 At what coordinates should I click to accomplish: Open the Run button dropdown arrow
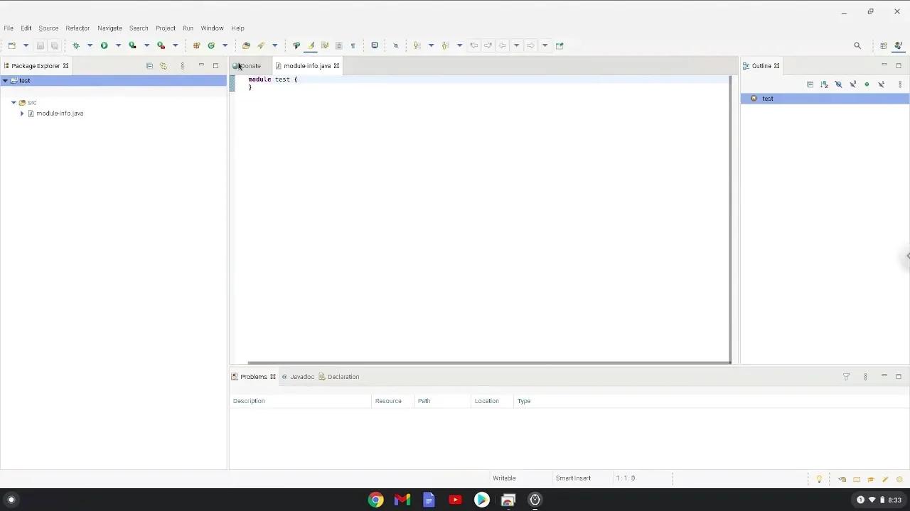pos(118,45)
